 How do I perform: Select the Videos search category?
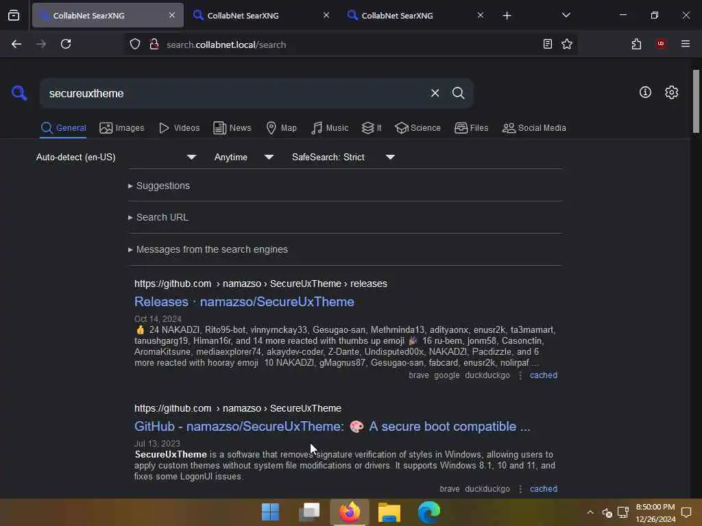179,128
